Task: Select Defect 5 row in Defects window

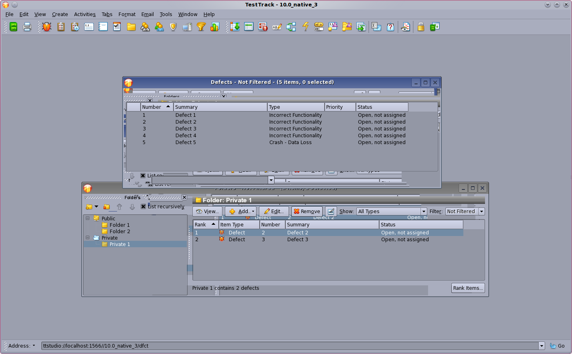Action: pyautogui.click(x=267, y=142)
